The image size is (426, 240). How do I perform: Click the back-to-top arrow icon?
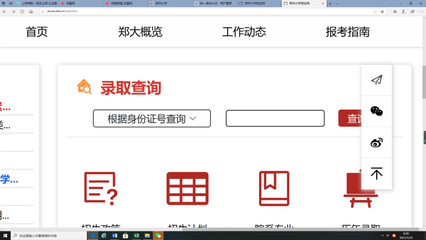click(x=377, y=174)
